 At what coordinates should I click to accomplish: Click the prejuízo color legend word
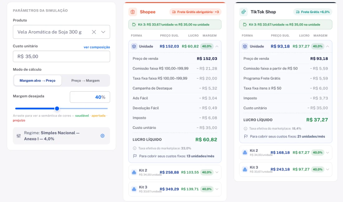point(19,120)
